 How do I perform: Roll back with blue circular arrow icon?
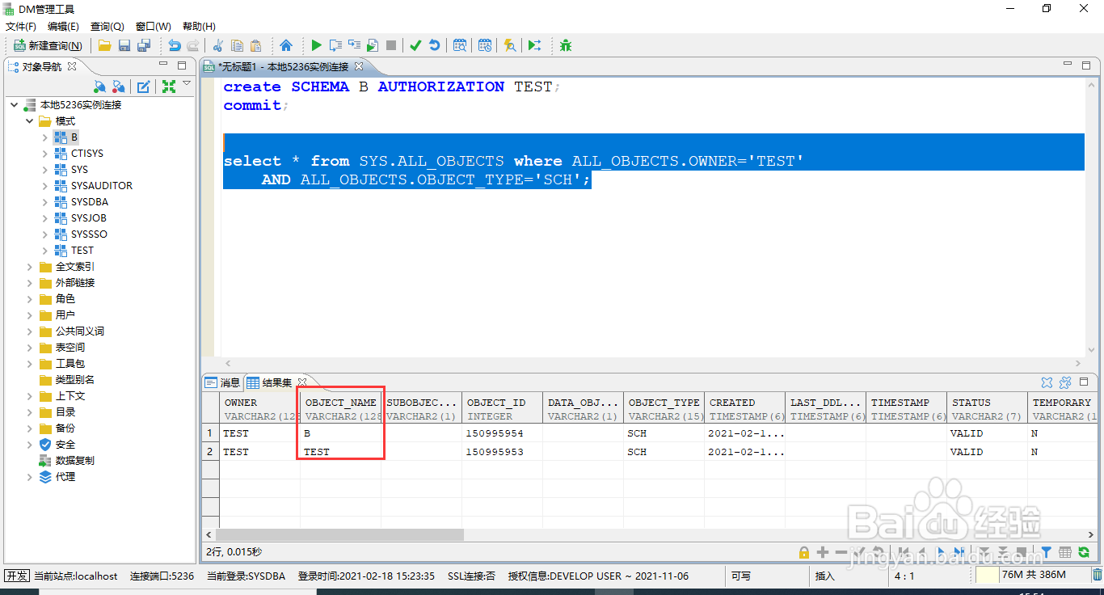tap(435, 45)
